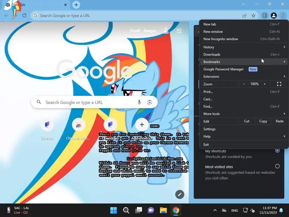Click Paste in the Edit row
Screen dimensions: 289x217
coord(280,121)
